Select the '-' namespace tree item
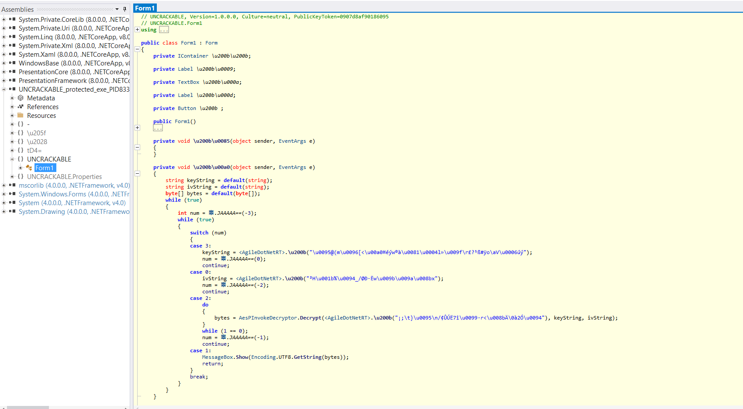 coord(28,124)
